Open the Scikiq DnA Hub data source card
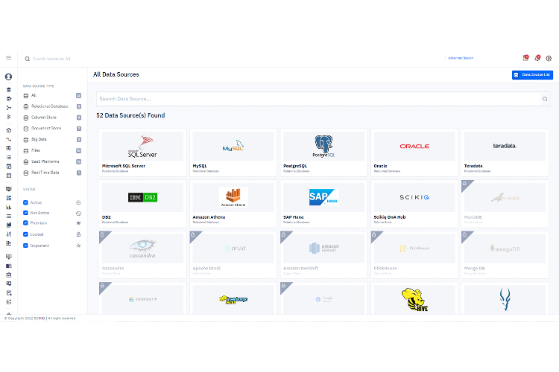Screen dimensions: 559x372 (x=414, y=204)
